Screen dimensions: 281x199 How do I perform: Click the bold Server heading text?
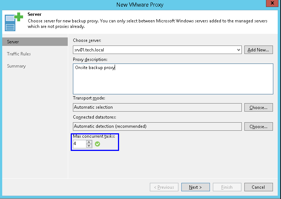click(x=34, y=14)
